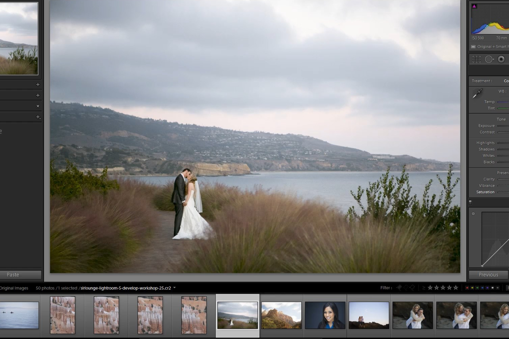Click the Exposure slider label
Image resolution: width=509 pixels, height=339 pixels.
[486, 126]
